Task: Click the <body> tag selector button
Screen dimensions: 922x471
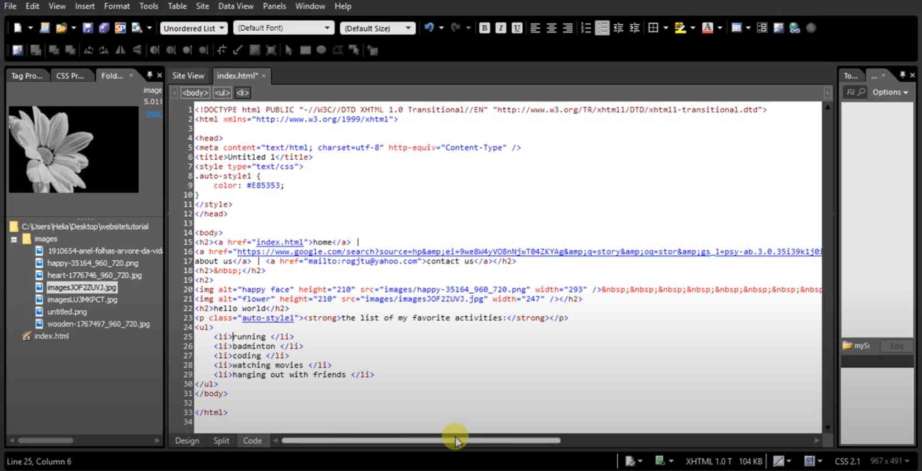Action: tap(195, 93)
